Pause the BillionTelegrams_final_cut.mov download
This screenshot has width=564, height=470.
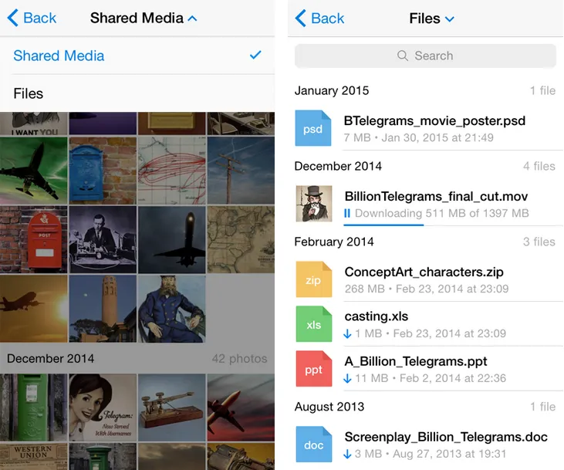point(347,213)
